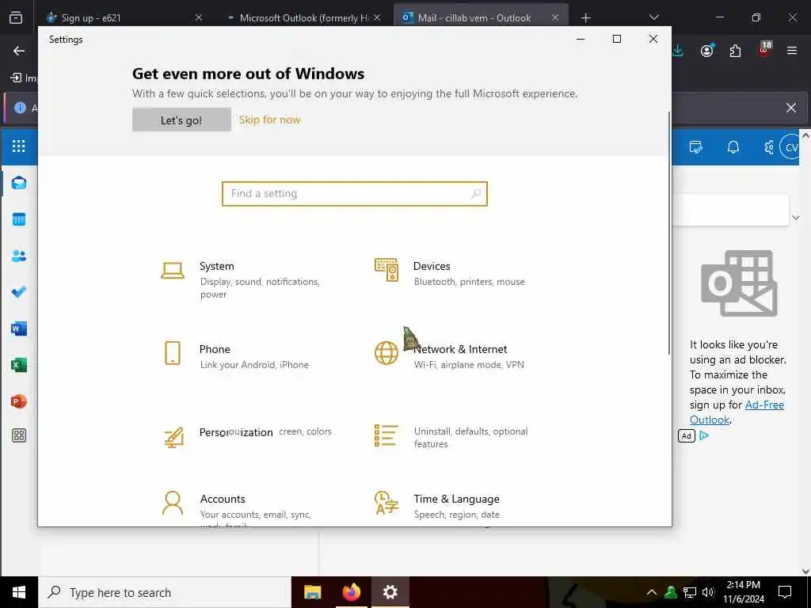Screen dimensions: 811x608
Task: Show hidden tray icons chevron
Action: click(x=652, y=592)
